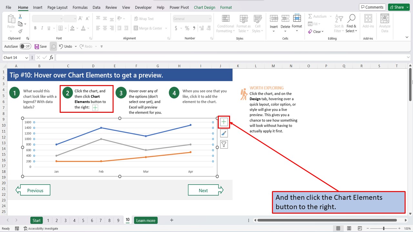Open the Learn more sheet tab
Image resolution: width=413 pixels, height=232 pixels.
tap(146, 220)
